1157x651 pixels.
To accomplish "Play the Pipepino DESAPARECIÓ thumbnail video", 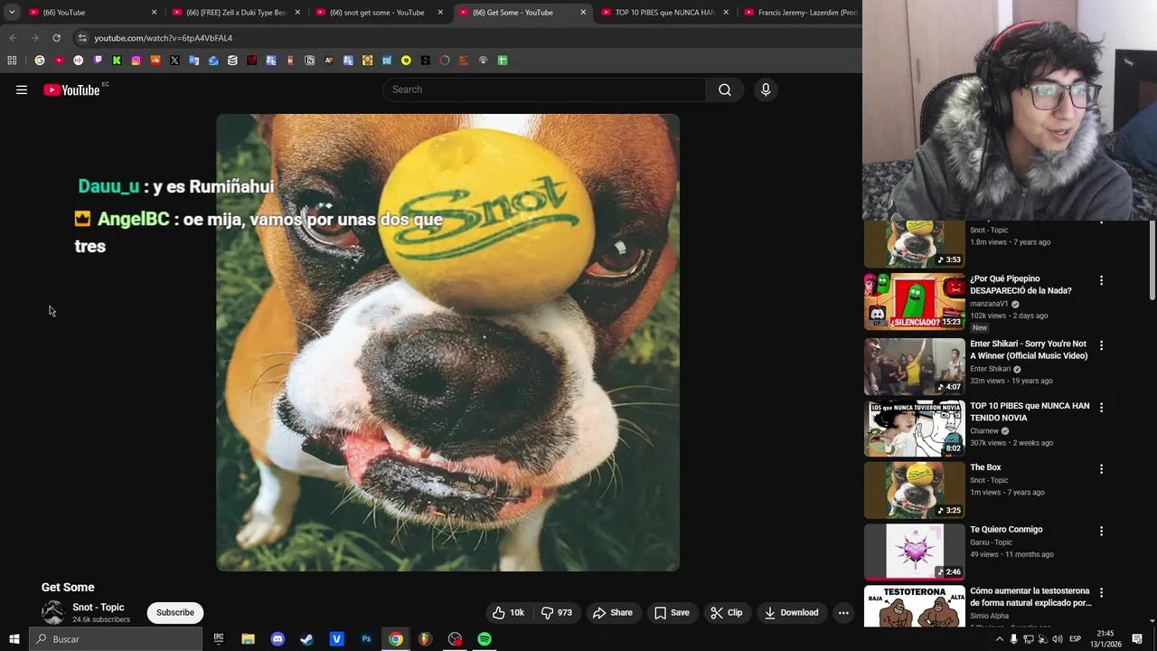I will (915, 302).
